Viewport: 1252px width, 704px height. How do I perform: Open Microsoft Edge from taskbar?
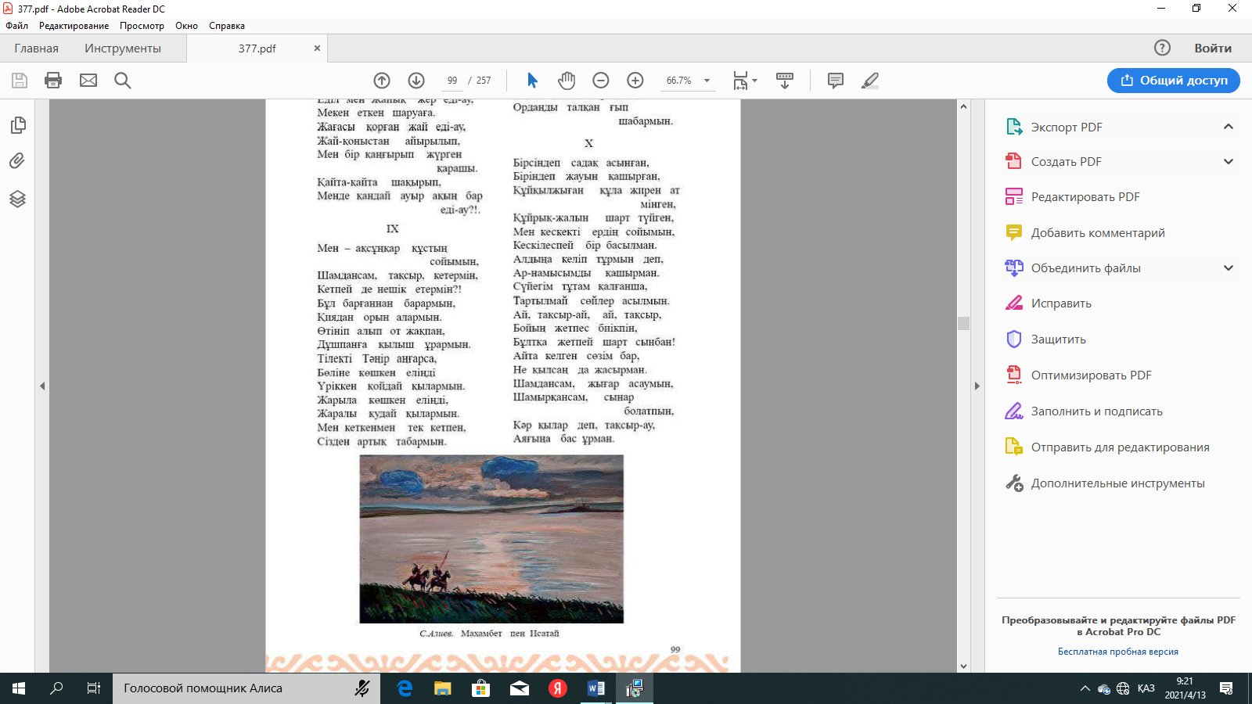tap(405, 688)
